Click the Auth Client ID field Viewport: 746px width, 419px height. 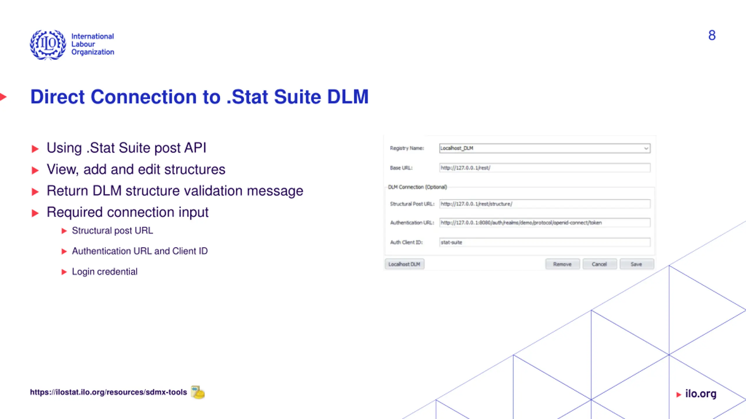click(545, 242)
